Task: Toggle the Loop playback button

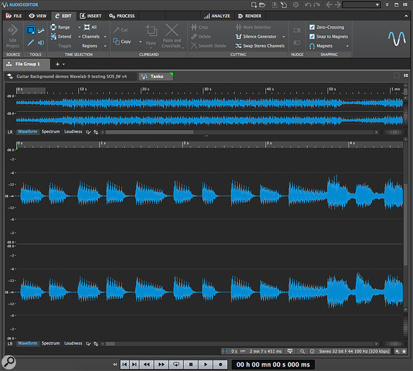Action: coord(177,364)
